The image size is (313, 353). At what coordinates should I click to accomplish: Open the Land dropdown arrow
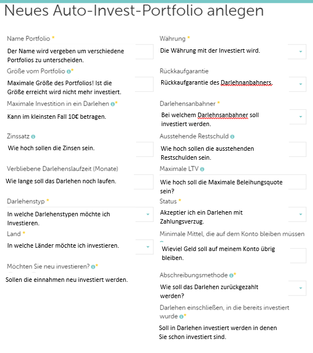148,247
